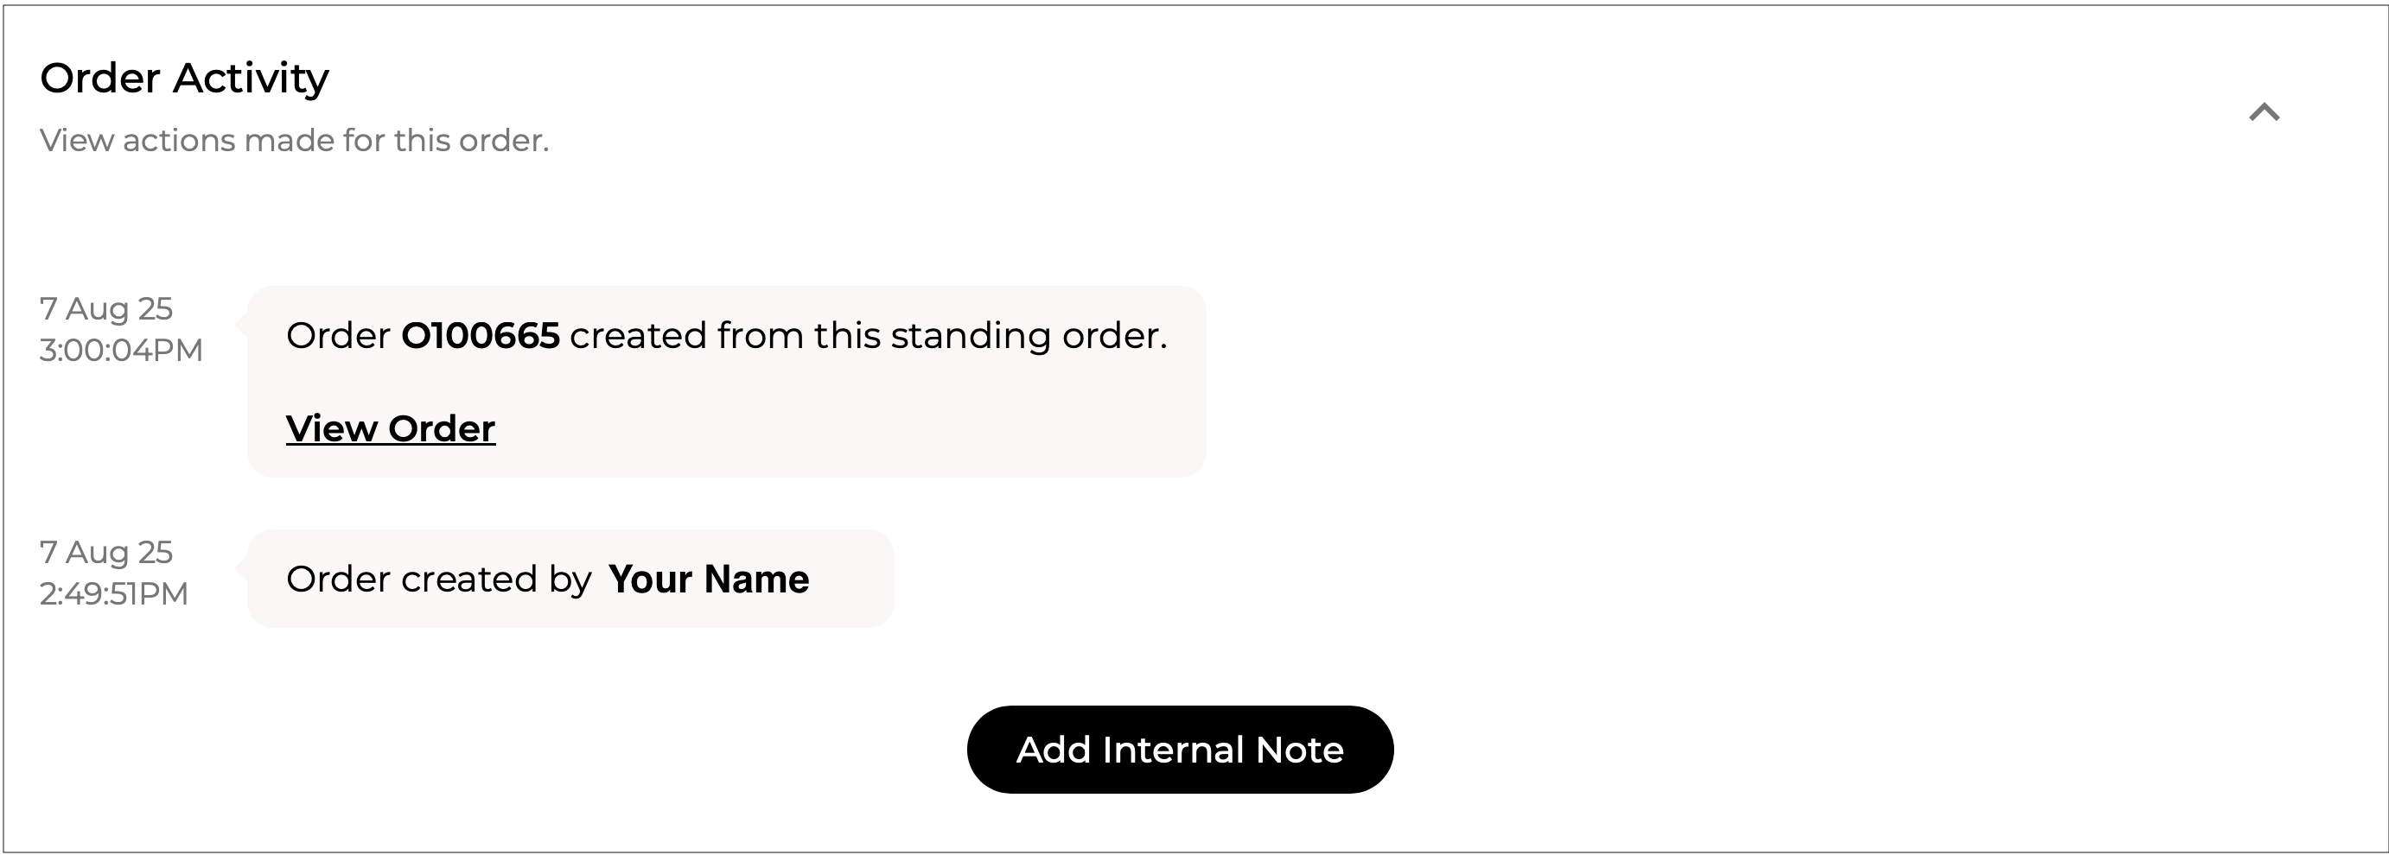Click the word 'Activity' in the section title

click(x=251, y=78)
